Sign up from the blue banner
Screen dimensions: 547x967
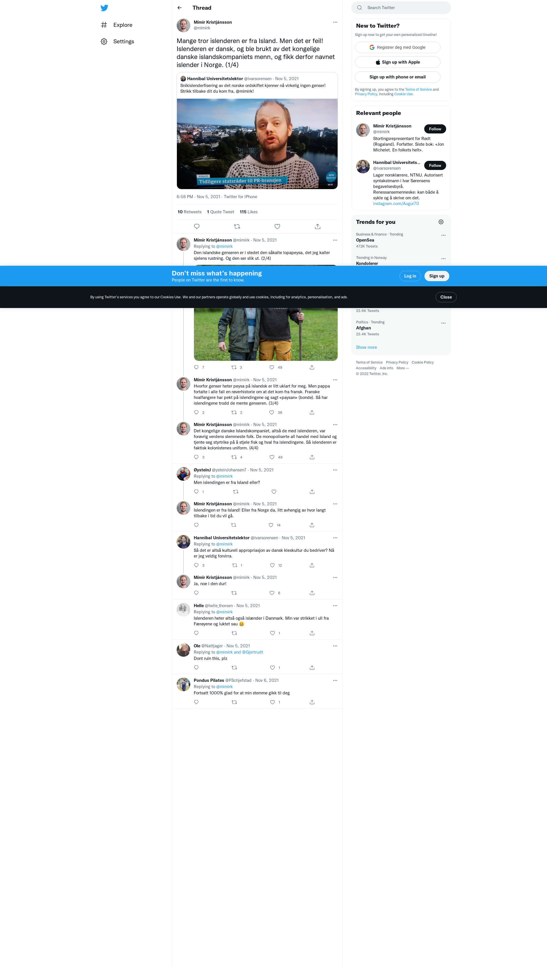click(436, 276)
